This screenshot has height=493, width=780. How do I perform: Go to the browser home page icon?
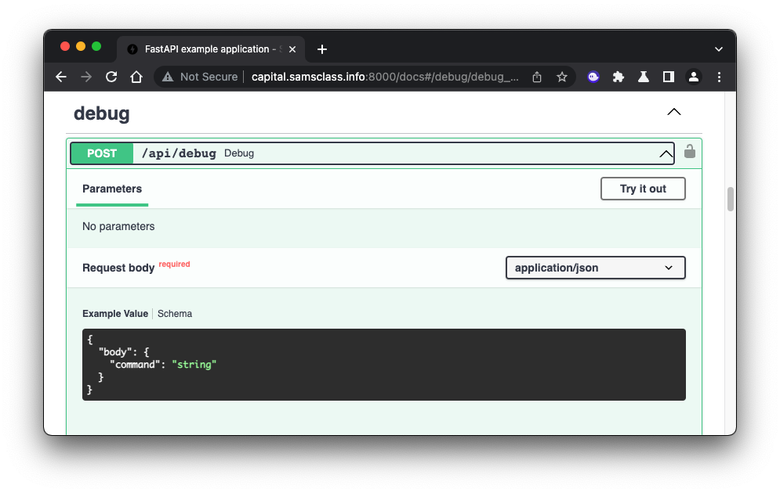[136, 77]
